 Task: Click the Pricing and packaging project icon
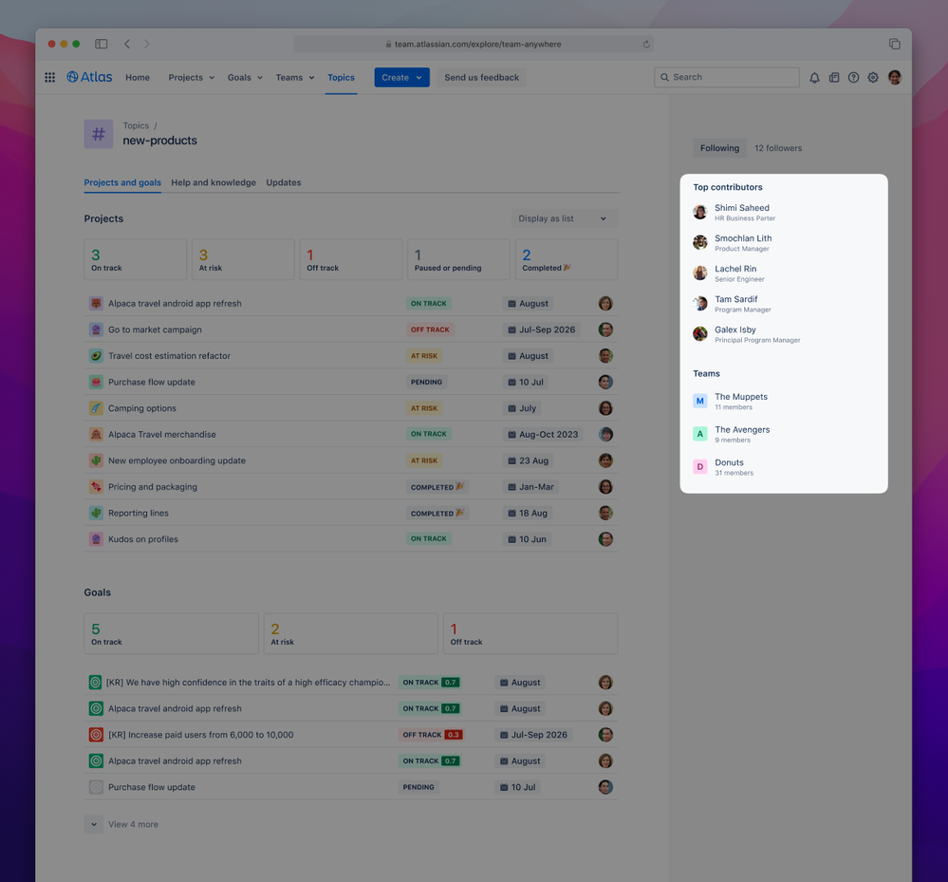(x=96, y=487)
